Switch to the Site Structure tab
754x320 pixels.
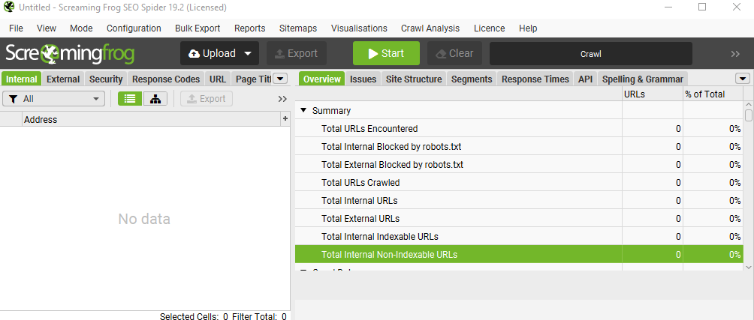(414, 79)
